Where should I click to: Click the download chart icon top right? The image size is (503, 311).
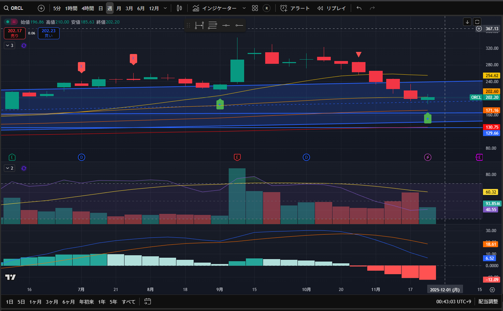click(x=467, y=21)
